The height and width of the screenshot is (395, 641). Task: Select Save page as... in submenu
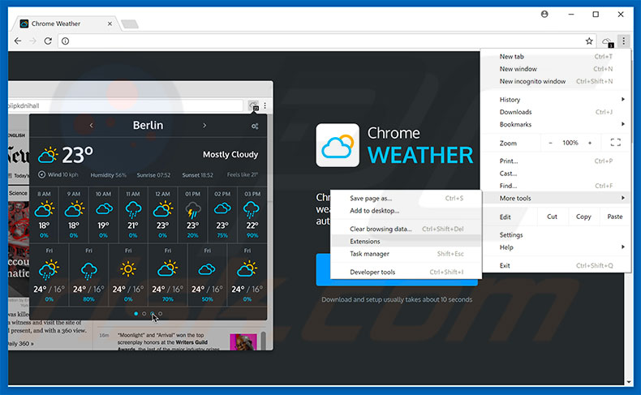pyautogui.click(x=406, y=198)
